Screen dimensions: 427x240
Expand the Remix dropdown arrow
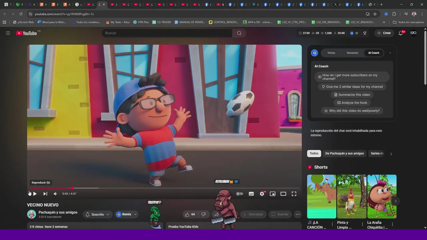tap(135, 214)
